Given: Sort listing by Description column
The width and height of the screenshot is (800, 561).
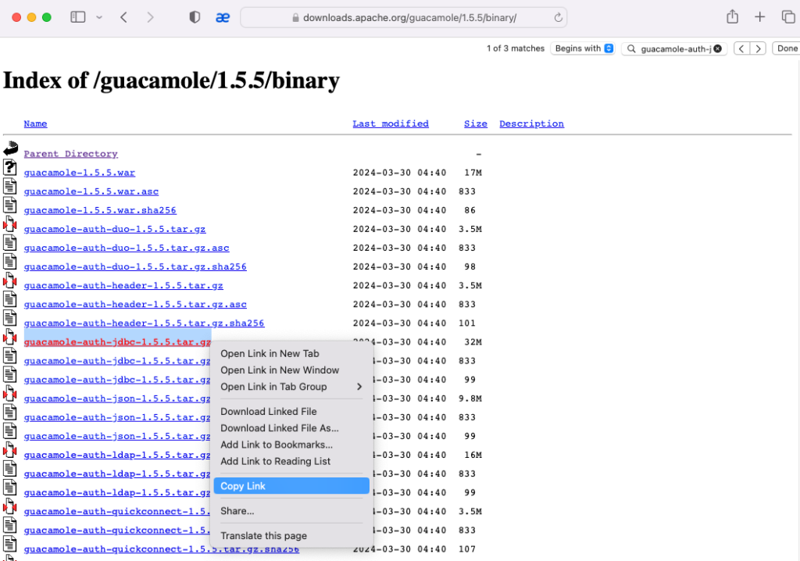Looking at the screenshot, I should (531, 123).
